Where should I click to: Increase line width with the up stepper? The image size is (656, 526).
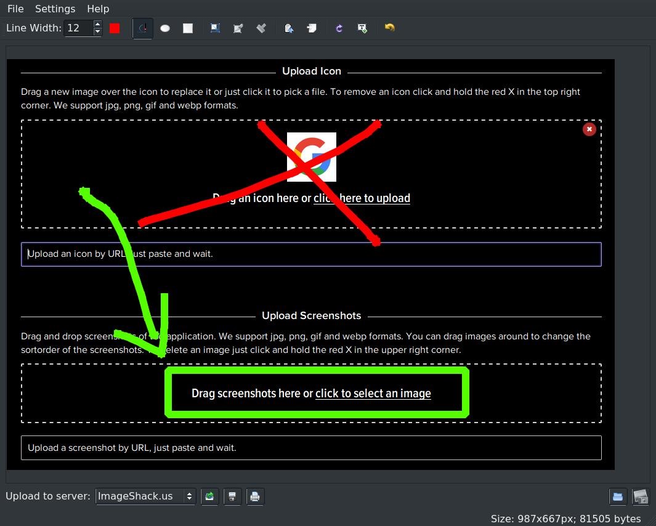97,24
